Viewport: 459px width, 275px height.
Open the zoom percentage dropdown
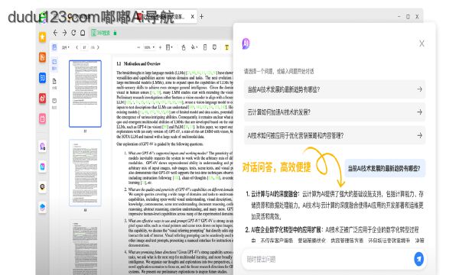click(x=149, y=47)
